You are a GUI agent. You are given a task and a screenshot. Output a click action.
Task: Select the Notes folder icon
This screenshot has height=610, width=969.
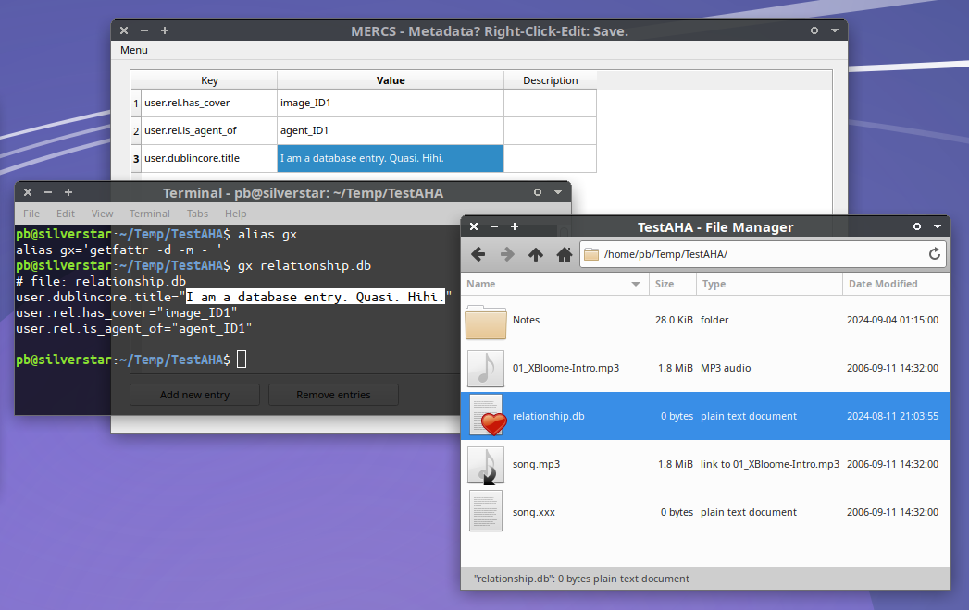(486, 321)
